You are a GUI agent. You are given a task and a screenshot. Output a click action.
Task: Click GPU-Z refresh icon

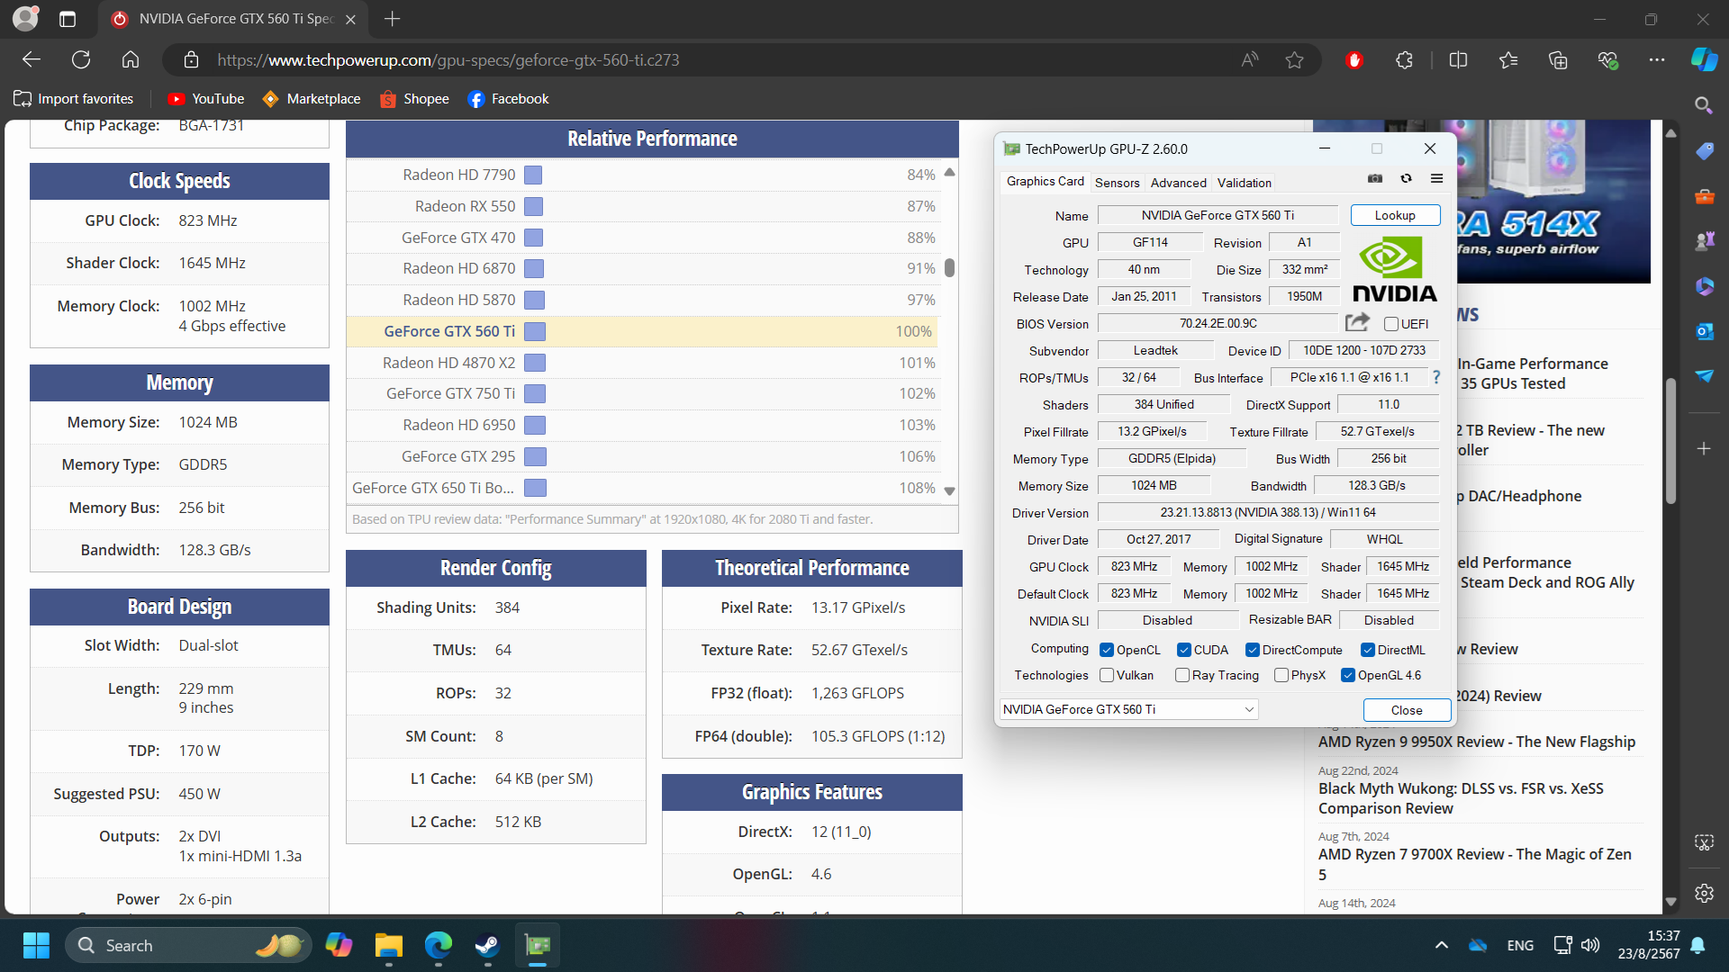[x=1406, y=179]
